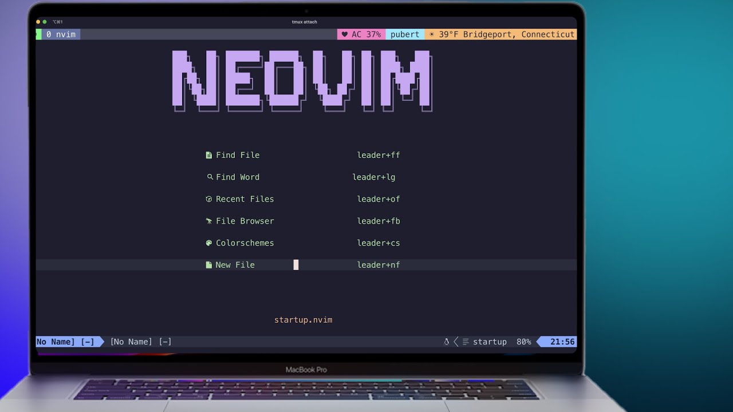Open the File Browser entry

pyautogui.click(x=245, y=221)
